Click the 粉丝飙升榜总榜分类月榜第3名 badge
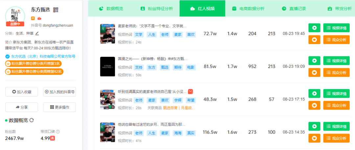The image size is (355, 150). 33,64
